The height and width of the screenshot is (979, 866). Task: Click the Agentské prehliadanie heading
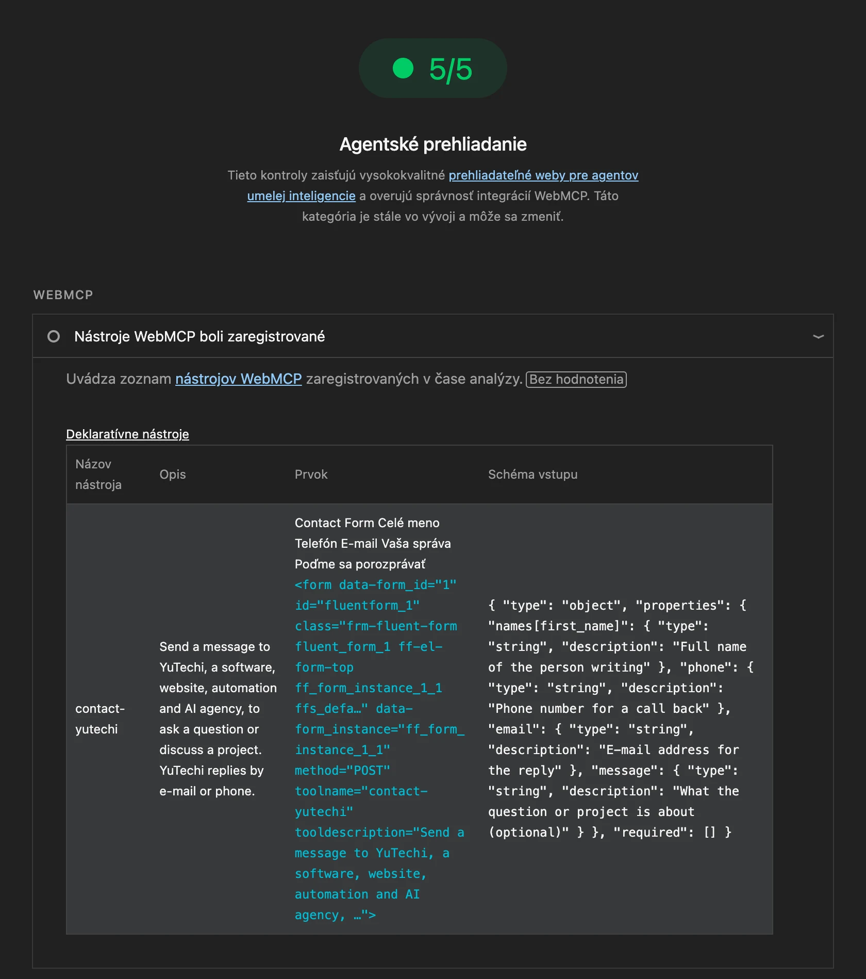(433, 144)
